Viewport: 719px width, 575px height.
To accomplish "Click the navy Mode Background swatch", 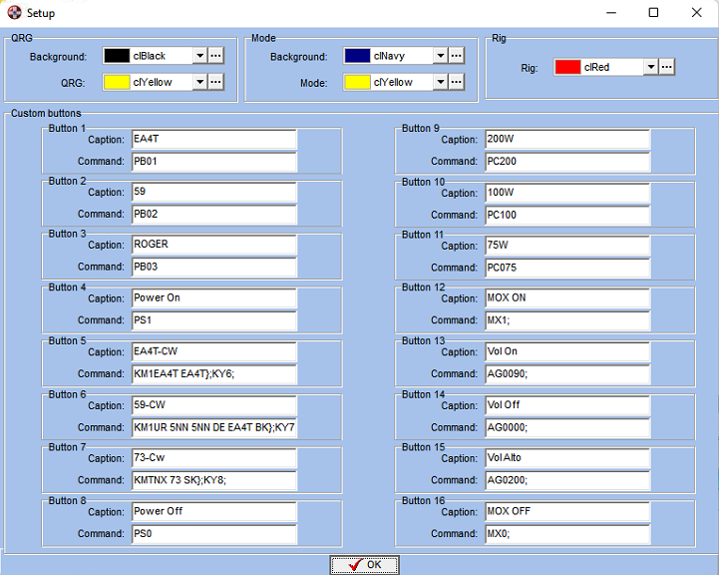I will tap(357, 56).
